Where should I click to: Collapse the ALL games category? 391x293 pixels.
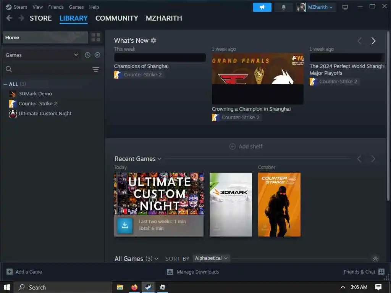pyautogui.click(x=5, y=84)
